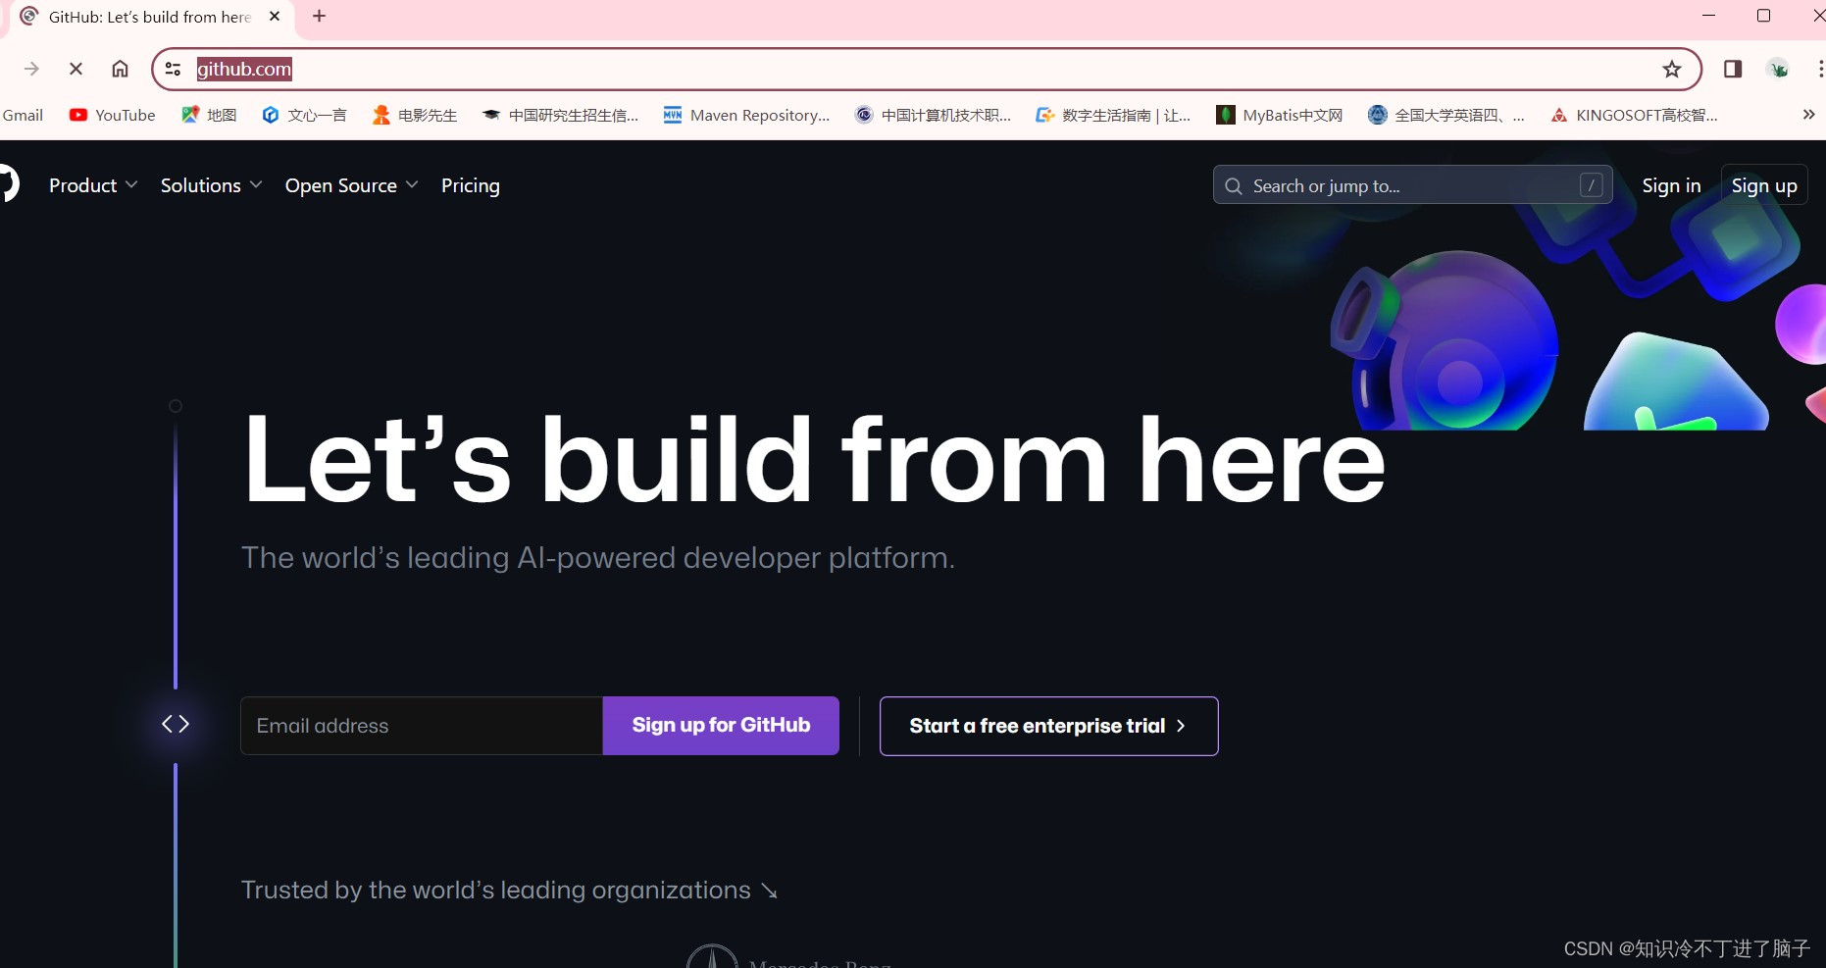The height and width of the screenshot is (968, 1826).
Task: Open the 文心一言 bookmark
Action: click(x=305, y=115)
